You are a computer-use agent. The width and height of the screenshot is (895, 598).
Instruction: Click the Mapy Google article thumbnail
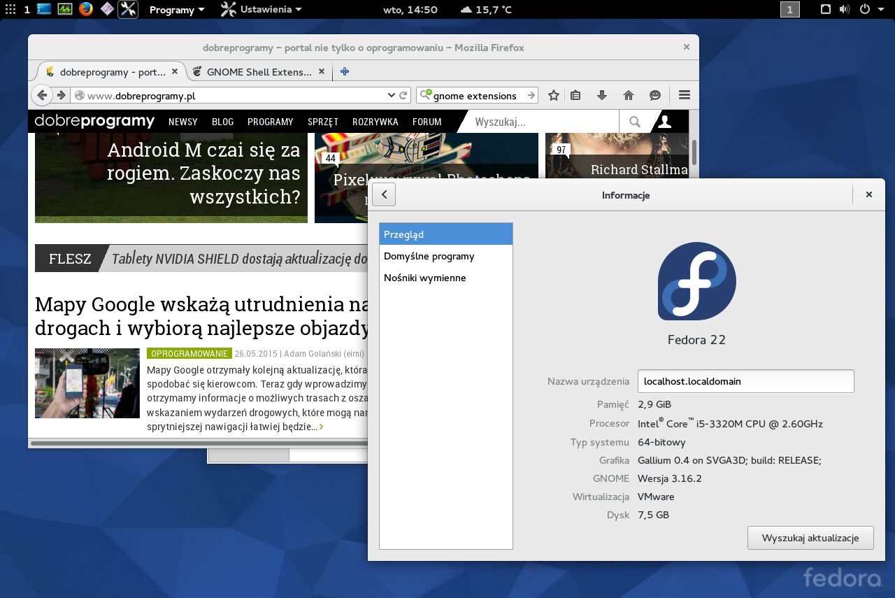[87, 383]
